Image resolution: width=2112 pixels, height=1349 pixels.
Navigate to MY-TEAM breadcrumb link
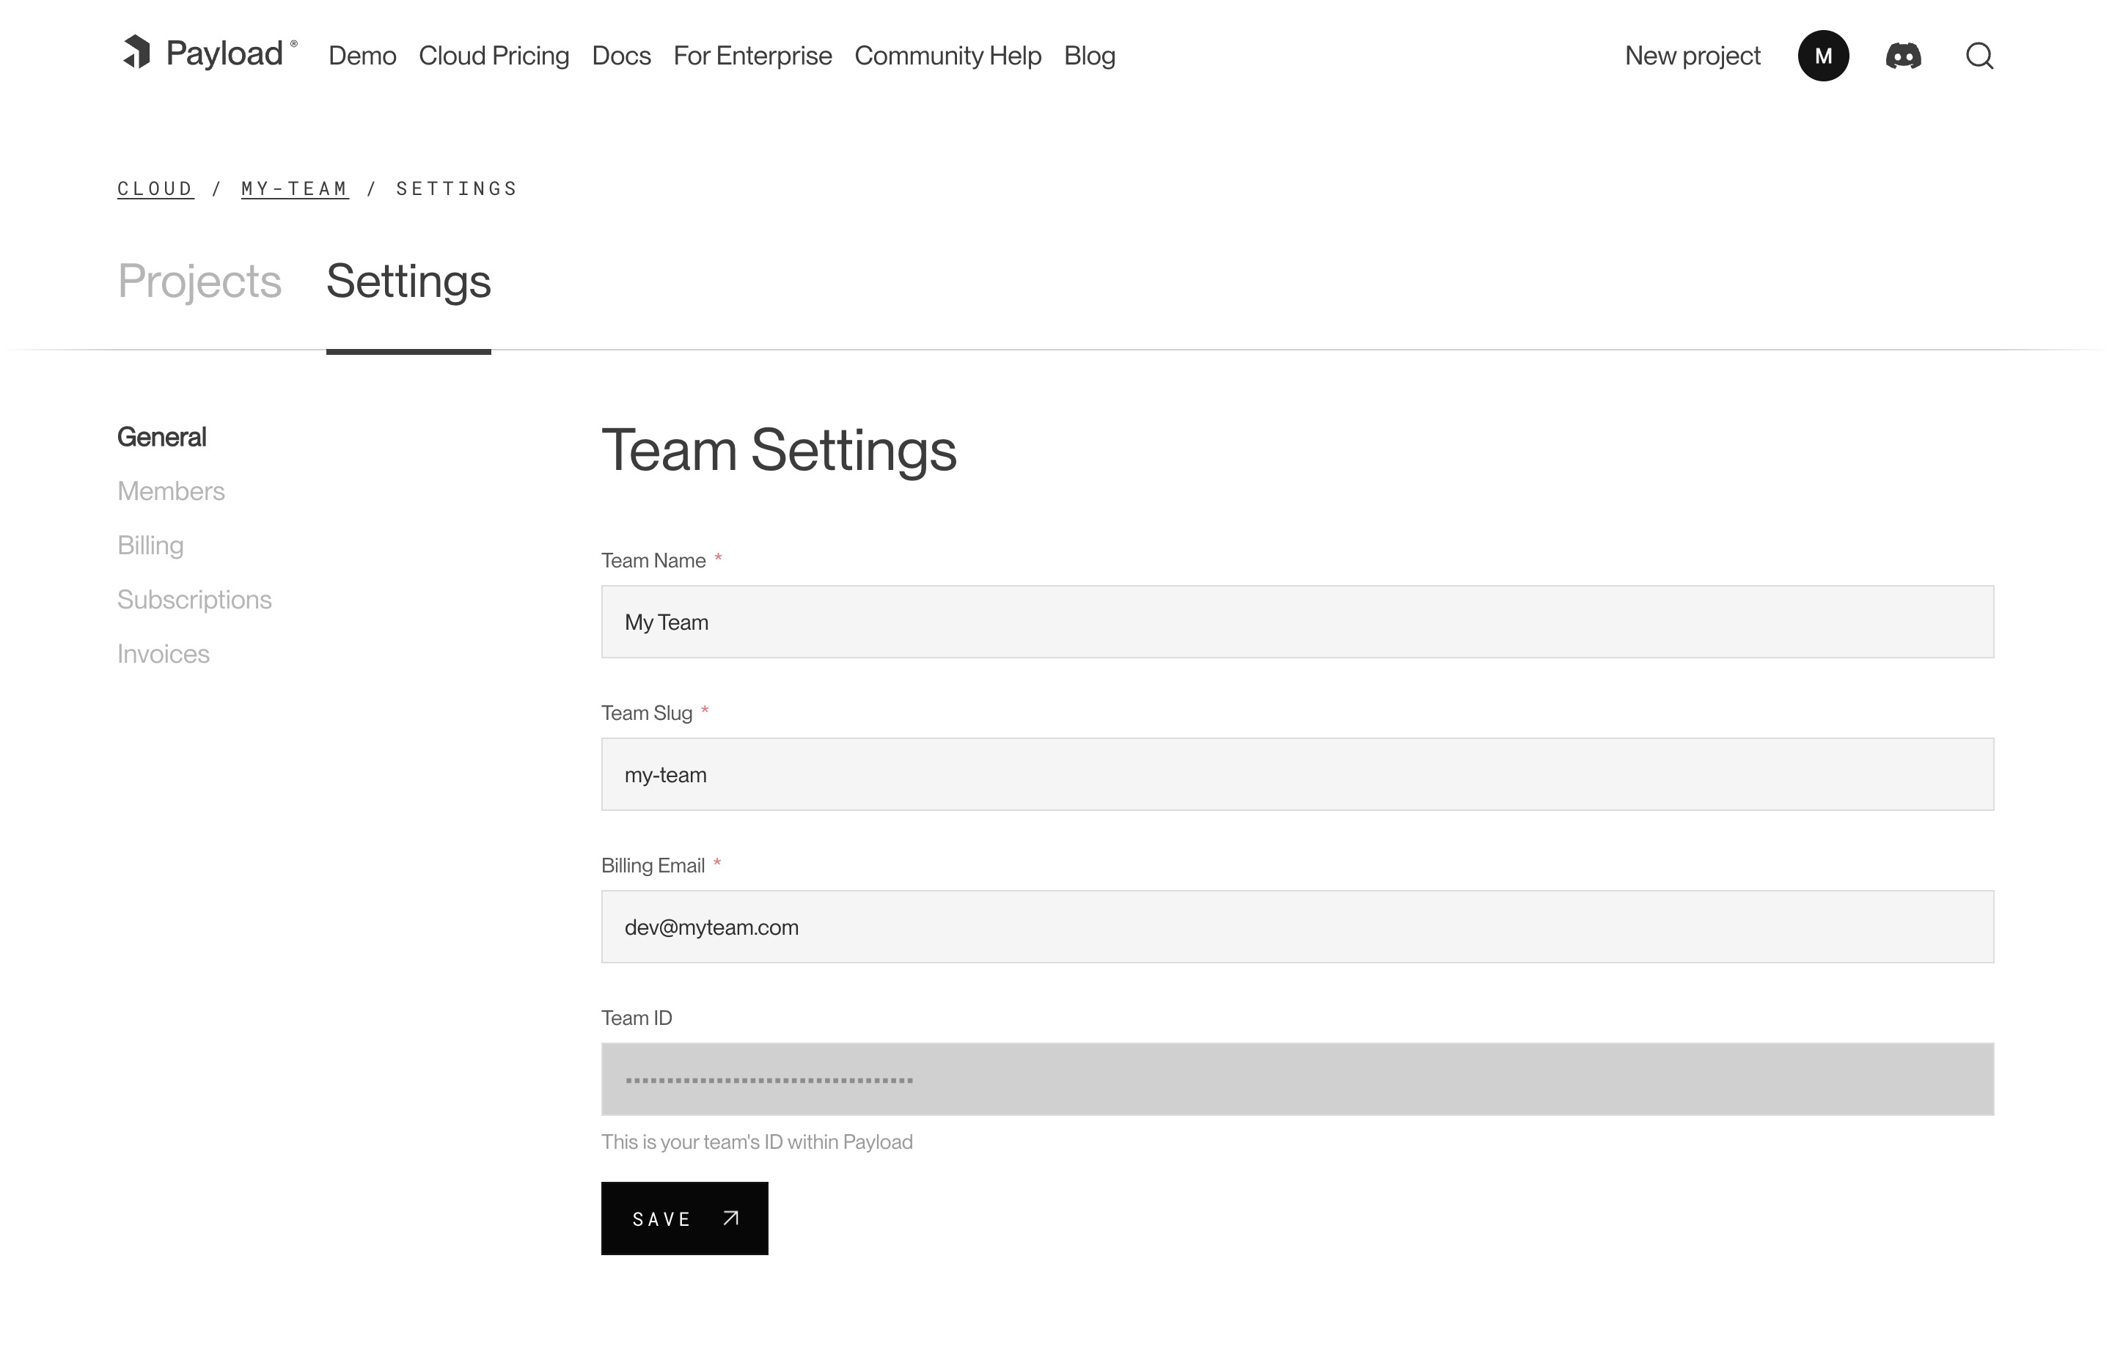(x=294, y=188)
